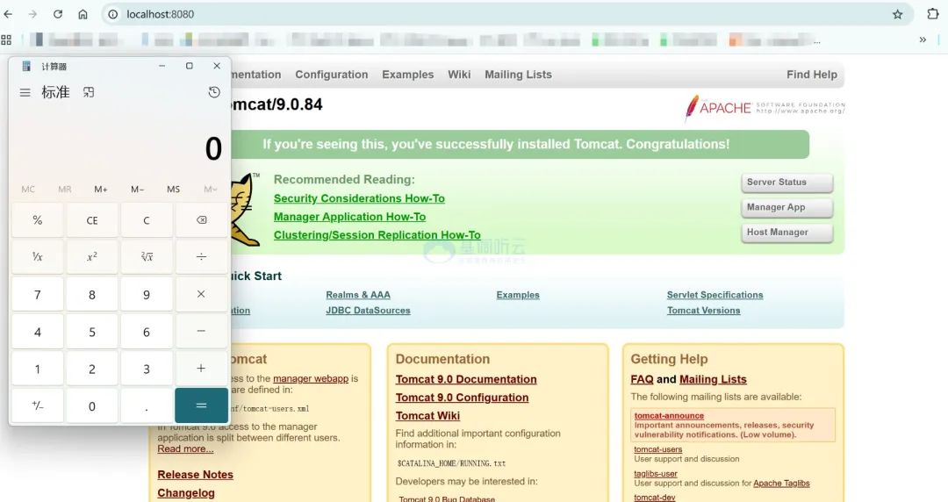Toggle the plus/minus sign button
The width and height of the screenshot is (948, 502).
(x=37, y=406)
